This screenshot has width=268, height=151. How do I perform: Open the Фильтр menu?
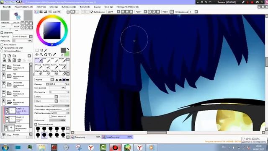(85, 7)
